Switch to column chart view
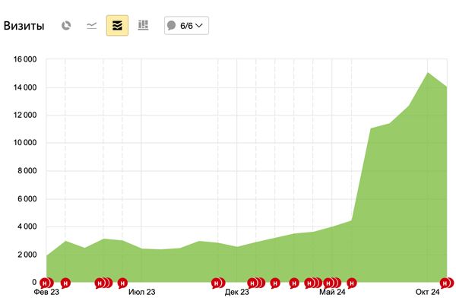The height and width of the screenshot is (304, 456). (143, 26)
